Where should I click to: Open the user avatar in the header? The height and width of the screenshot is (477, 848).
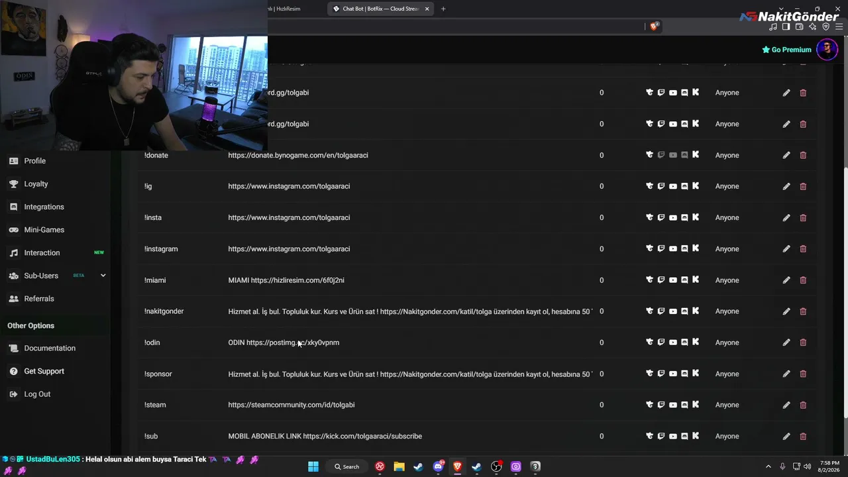(x=827, y=50)
